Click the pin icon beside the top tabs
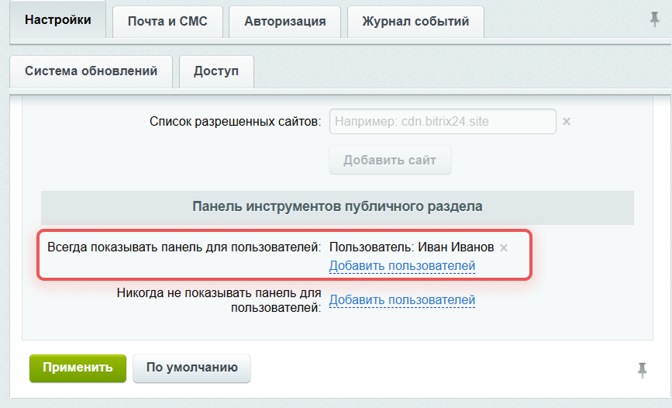Screen dimensions: 672x408 point(654,20)
